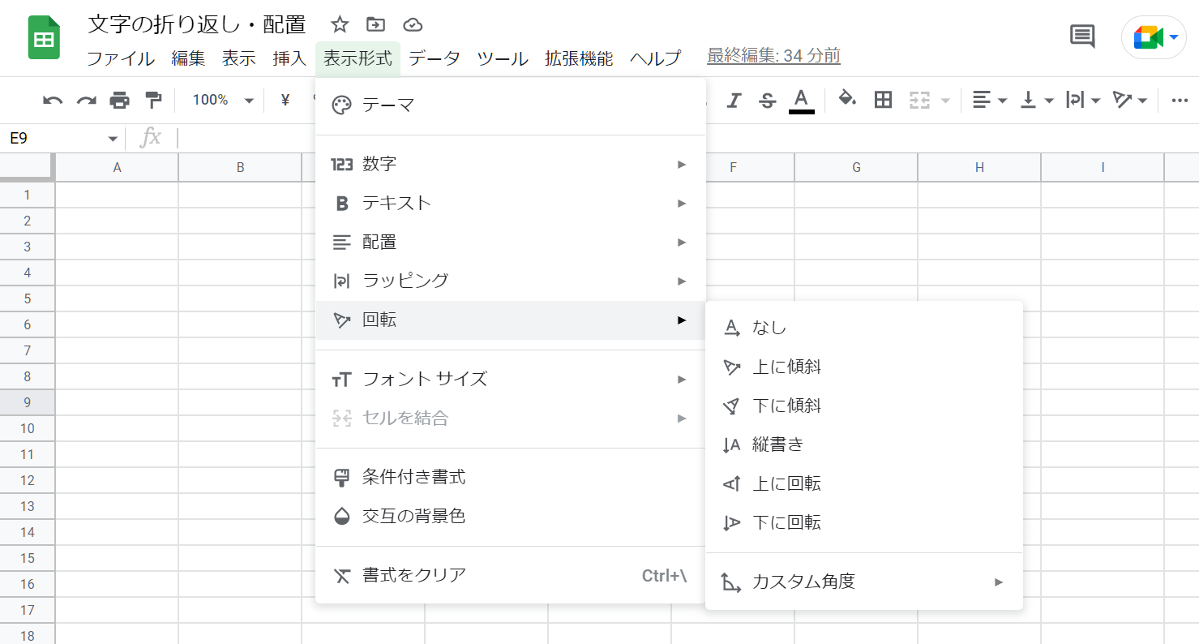Open the comment history panel
The height and width of the screenshot is (644, 1199).
(x=1081, y=36)
